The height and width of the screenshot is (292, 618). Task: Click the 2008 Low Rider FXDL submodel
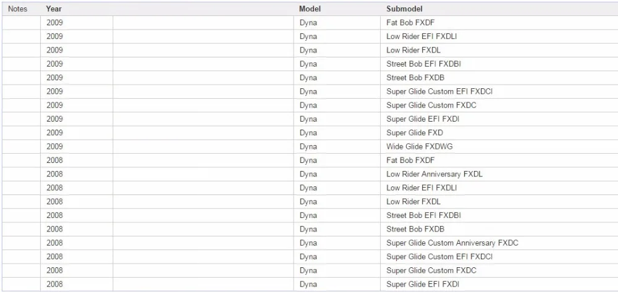coord(413,201)
